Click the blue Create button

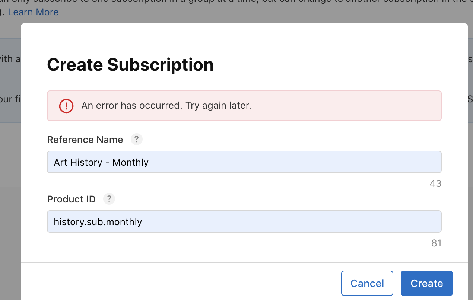click(x=427, y=283)
